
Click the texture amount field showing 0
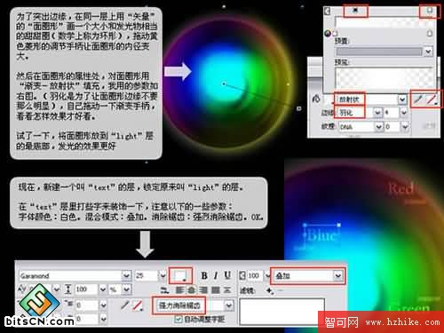pos(392,127)
